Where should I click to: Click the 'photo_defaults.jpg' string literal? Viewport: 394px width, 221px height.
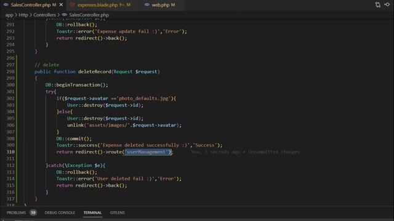(x=144, y=98)
